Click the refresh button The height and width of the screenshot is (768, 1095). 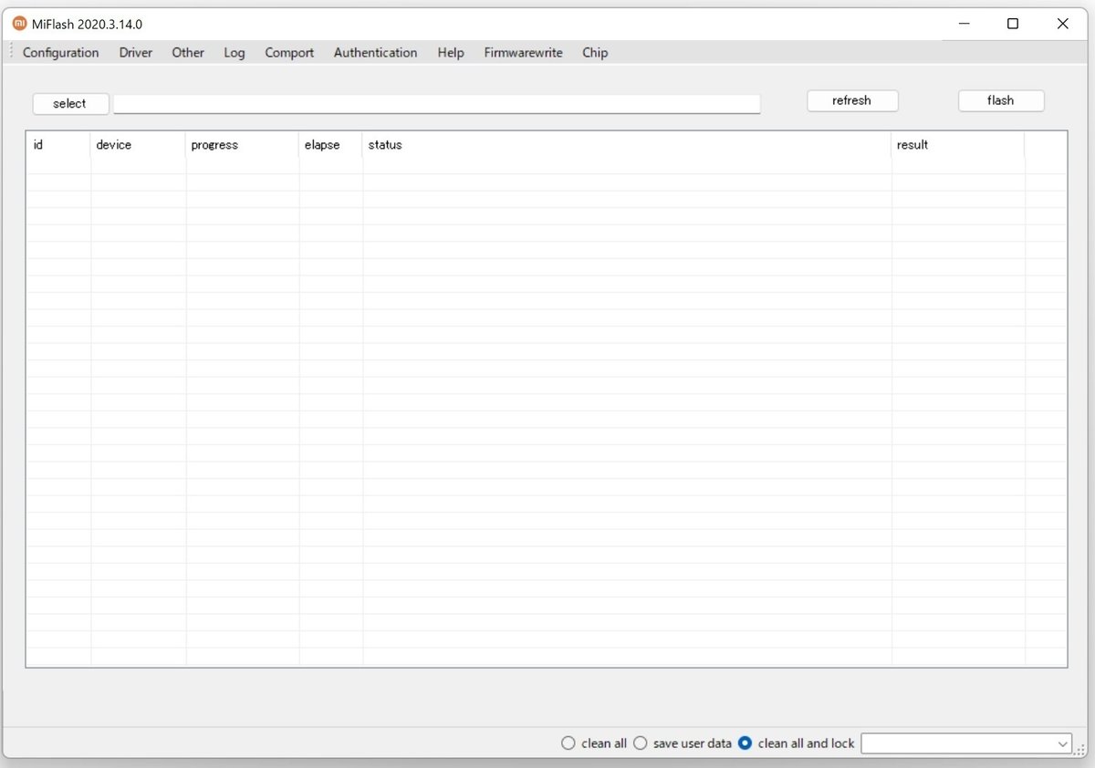tap(852, 100)
